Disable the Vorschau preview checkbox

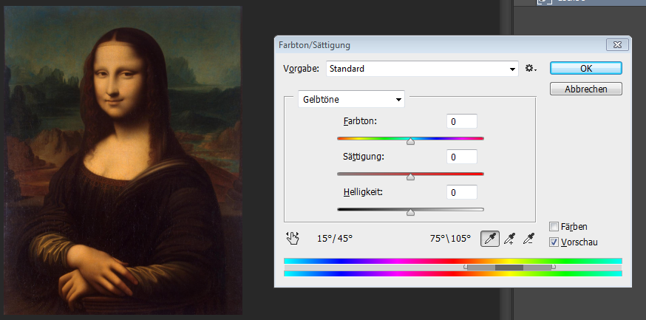tap(554, 242)
